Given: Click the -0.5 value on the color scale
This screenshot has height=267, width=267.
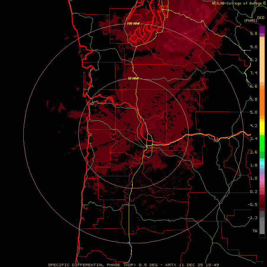Looking at the screenshot, I should click(x=252, y=205).
